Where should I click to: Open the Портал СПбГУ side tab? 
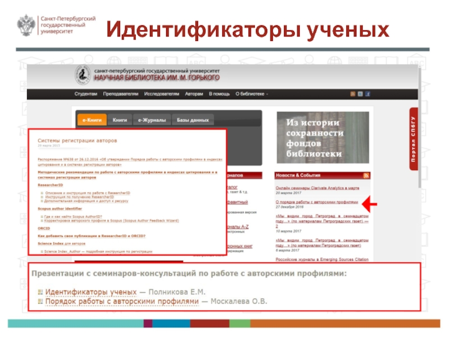pos(414,139)
